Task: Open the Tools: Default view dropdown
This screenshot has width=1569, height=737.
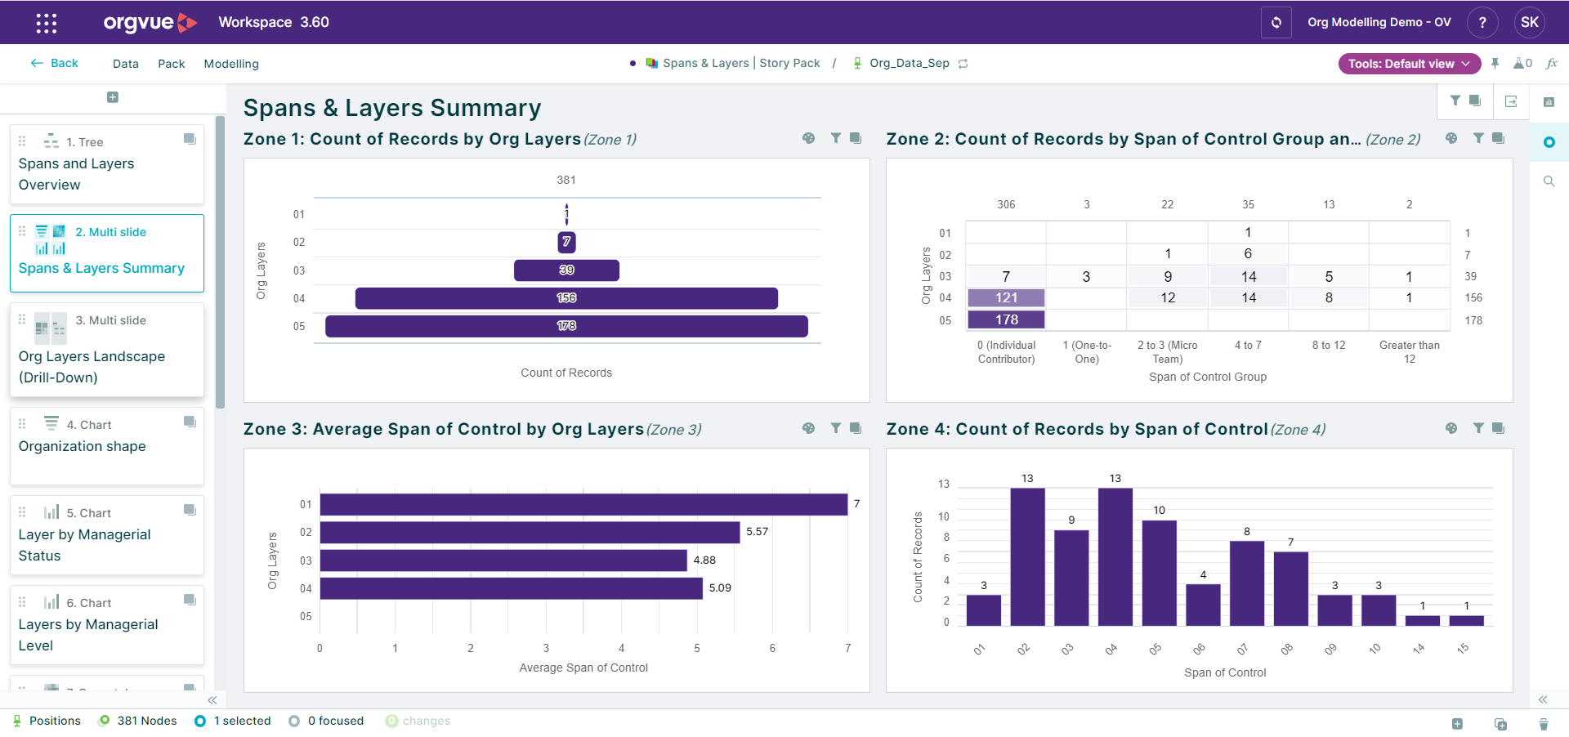Action: (x=1409, y=64)
